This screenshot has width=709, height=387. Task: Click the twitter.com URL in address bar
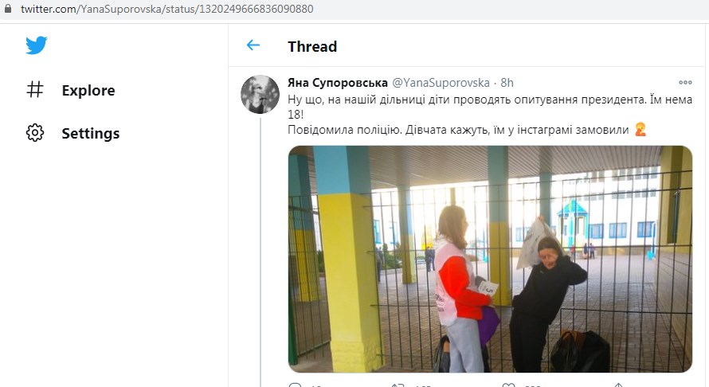pyautogui.click(x=166, y=9)
